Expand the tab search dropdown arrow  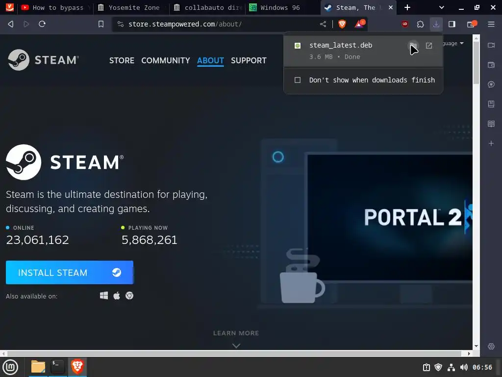pos(441,7)
